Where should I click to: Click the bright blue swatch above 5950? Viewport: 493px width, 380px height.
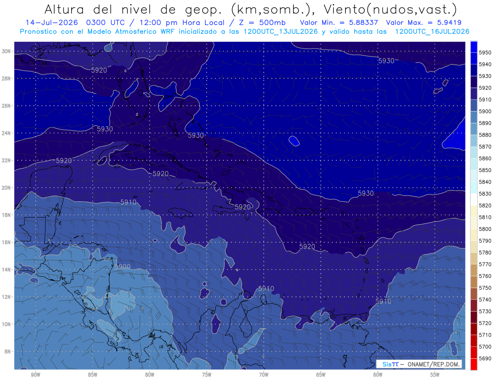474,46
